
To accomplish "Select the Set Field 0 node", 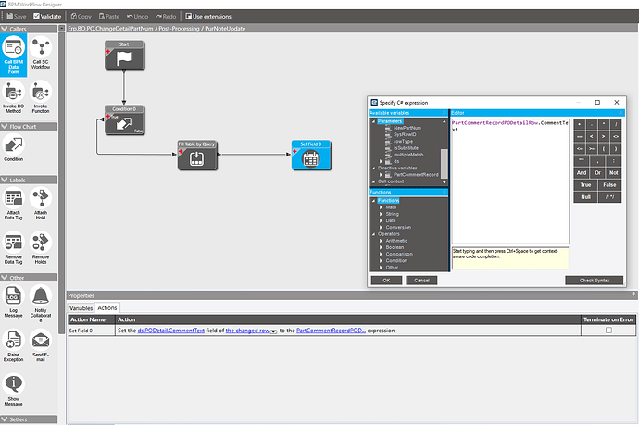I will (x=311, y=156).
